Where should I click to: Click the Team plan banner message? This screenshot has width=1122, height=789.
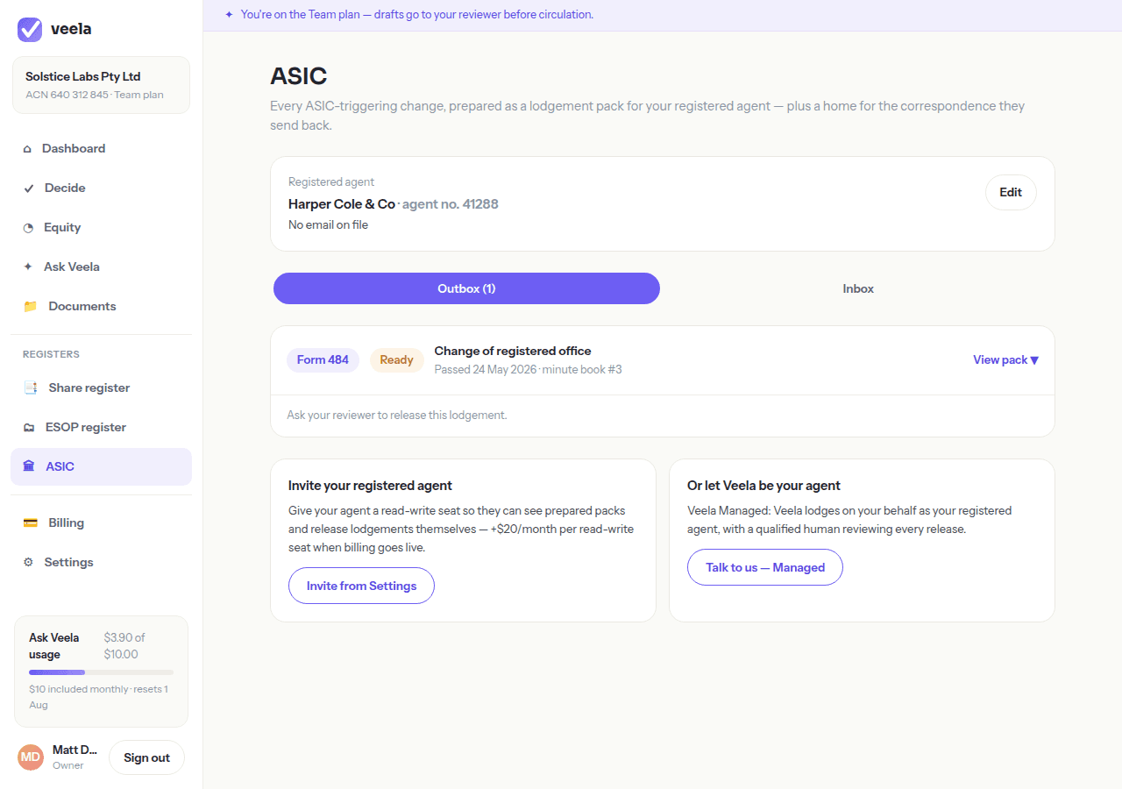417,15
